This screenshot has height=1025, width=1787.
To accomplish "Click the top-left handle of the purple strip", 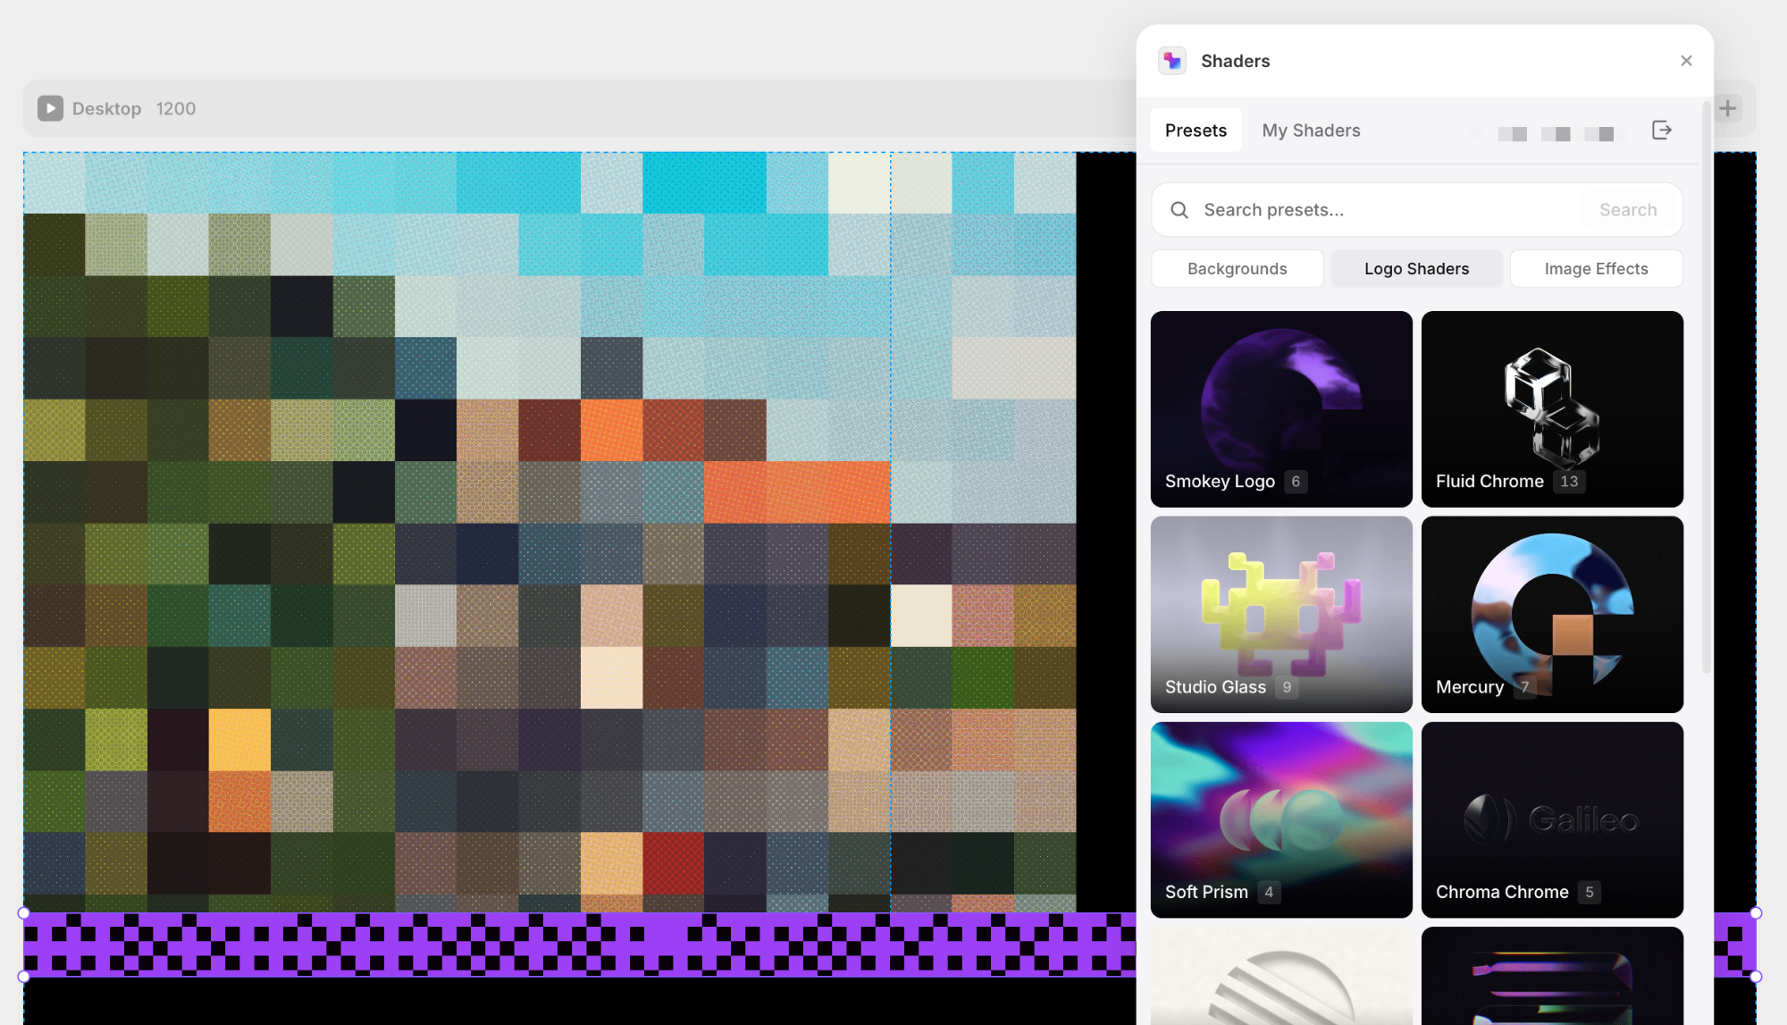I will (24, 913).
